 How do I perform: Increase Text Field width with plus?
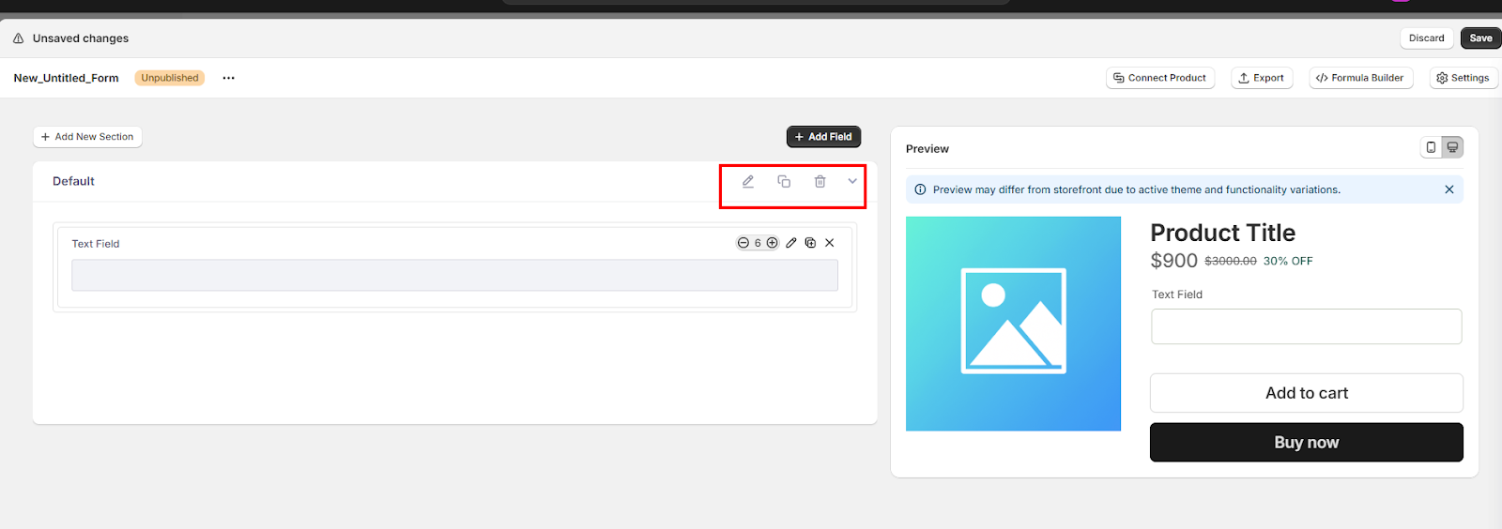pyautogui.click(x=772, y=243)
